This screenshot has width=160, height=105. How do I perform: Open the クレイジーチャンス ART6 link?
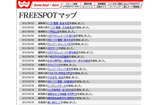[x=60, y=44]
